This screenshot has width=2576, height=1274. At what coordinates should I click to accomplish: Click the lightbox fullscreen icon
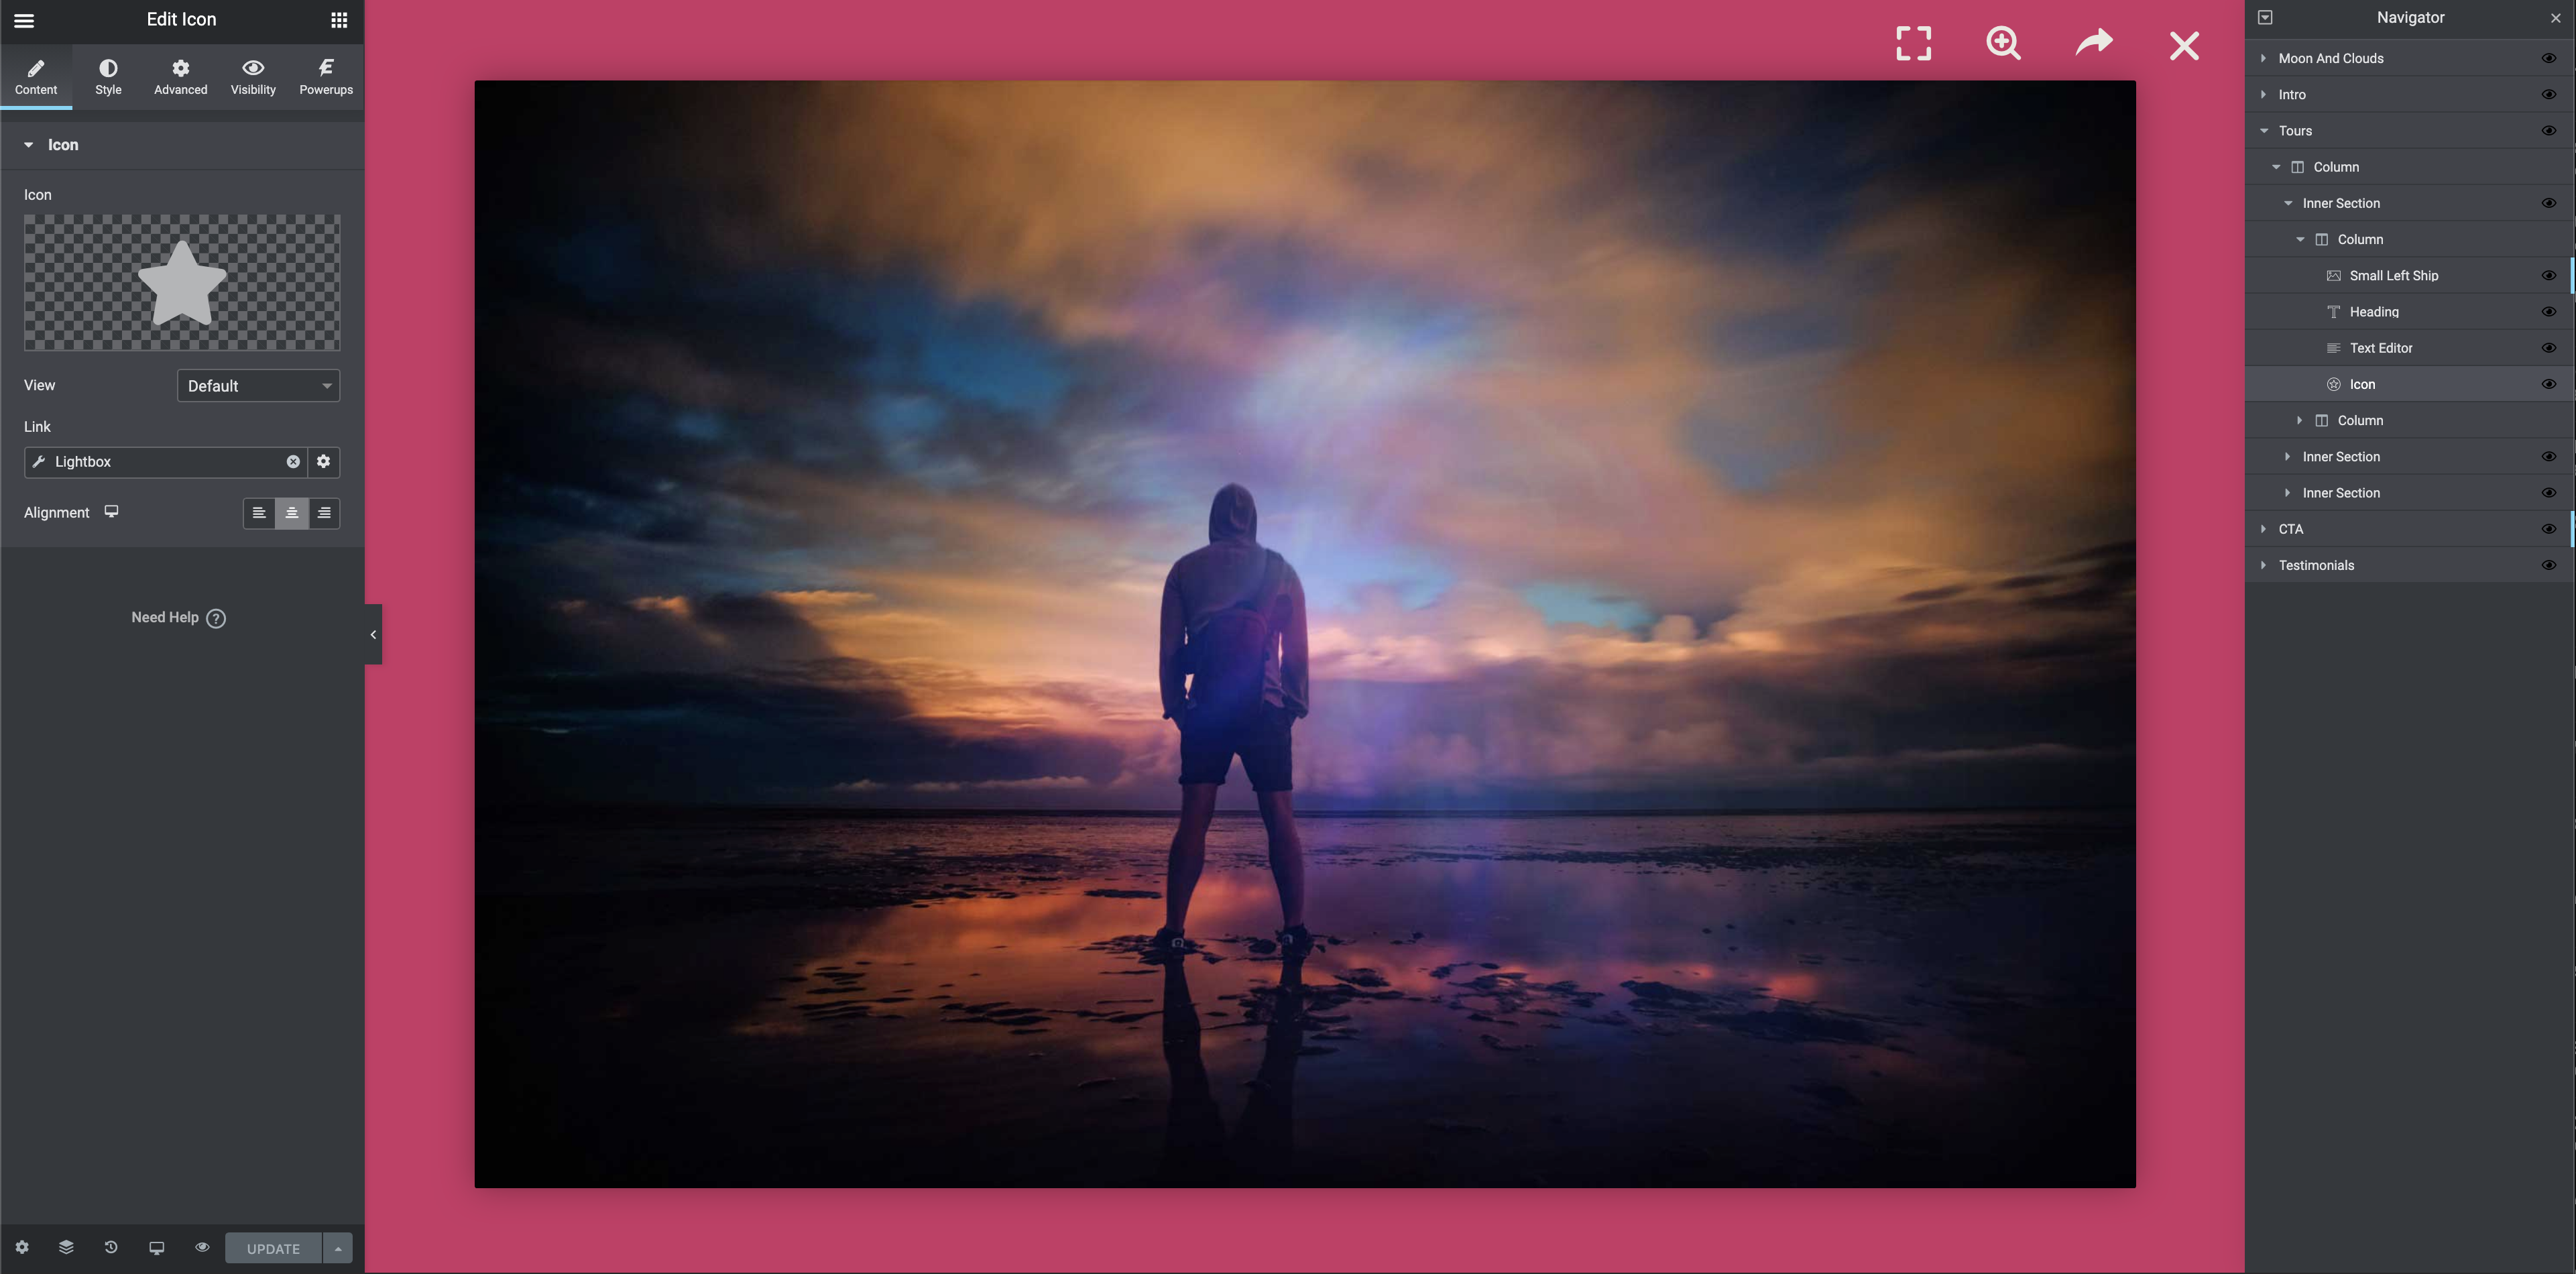1913,44
